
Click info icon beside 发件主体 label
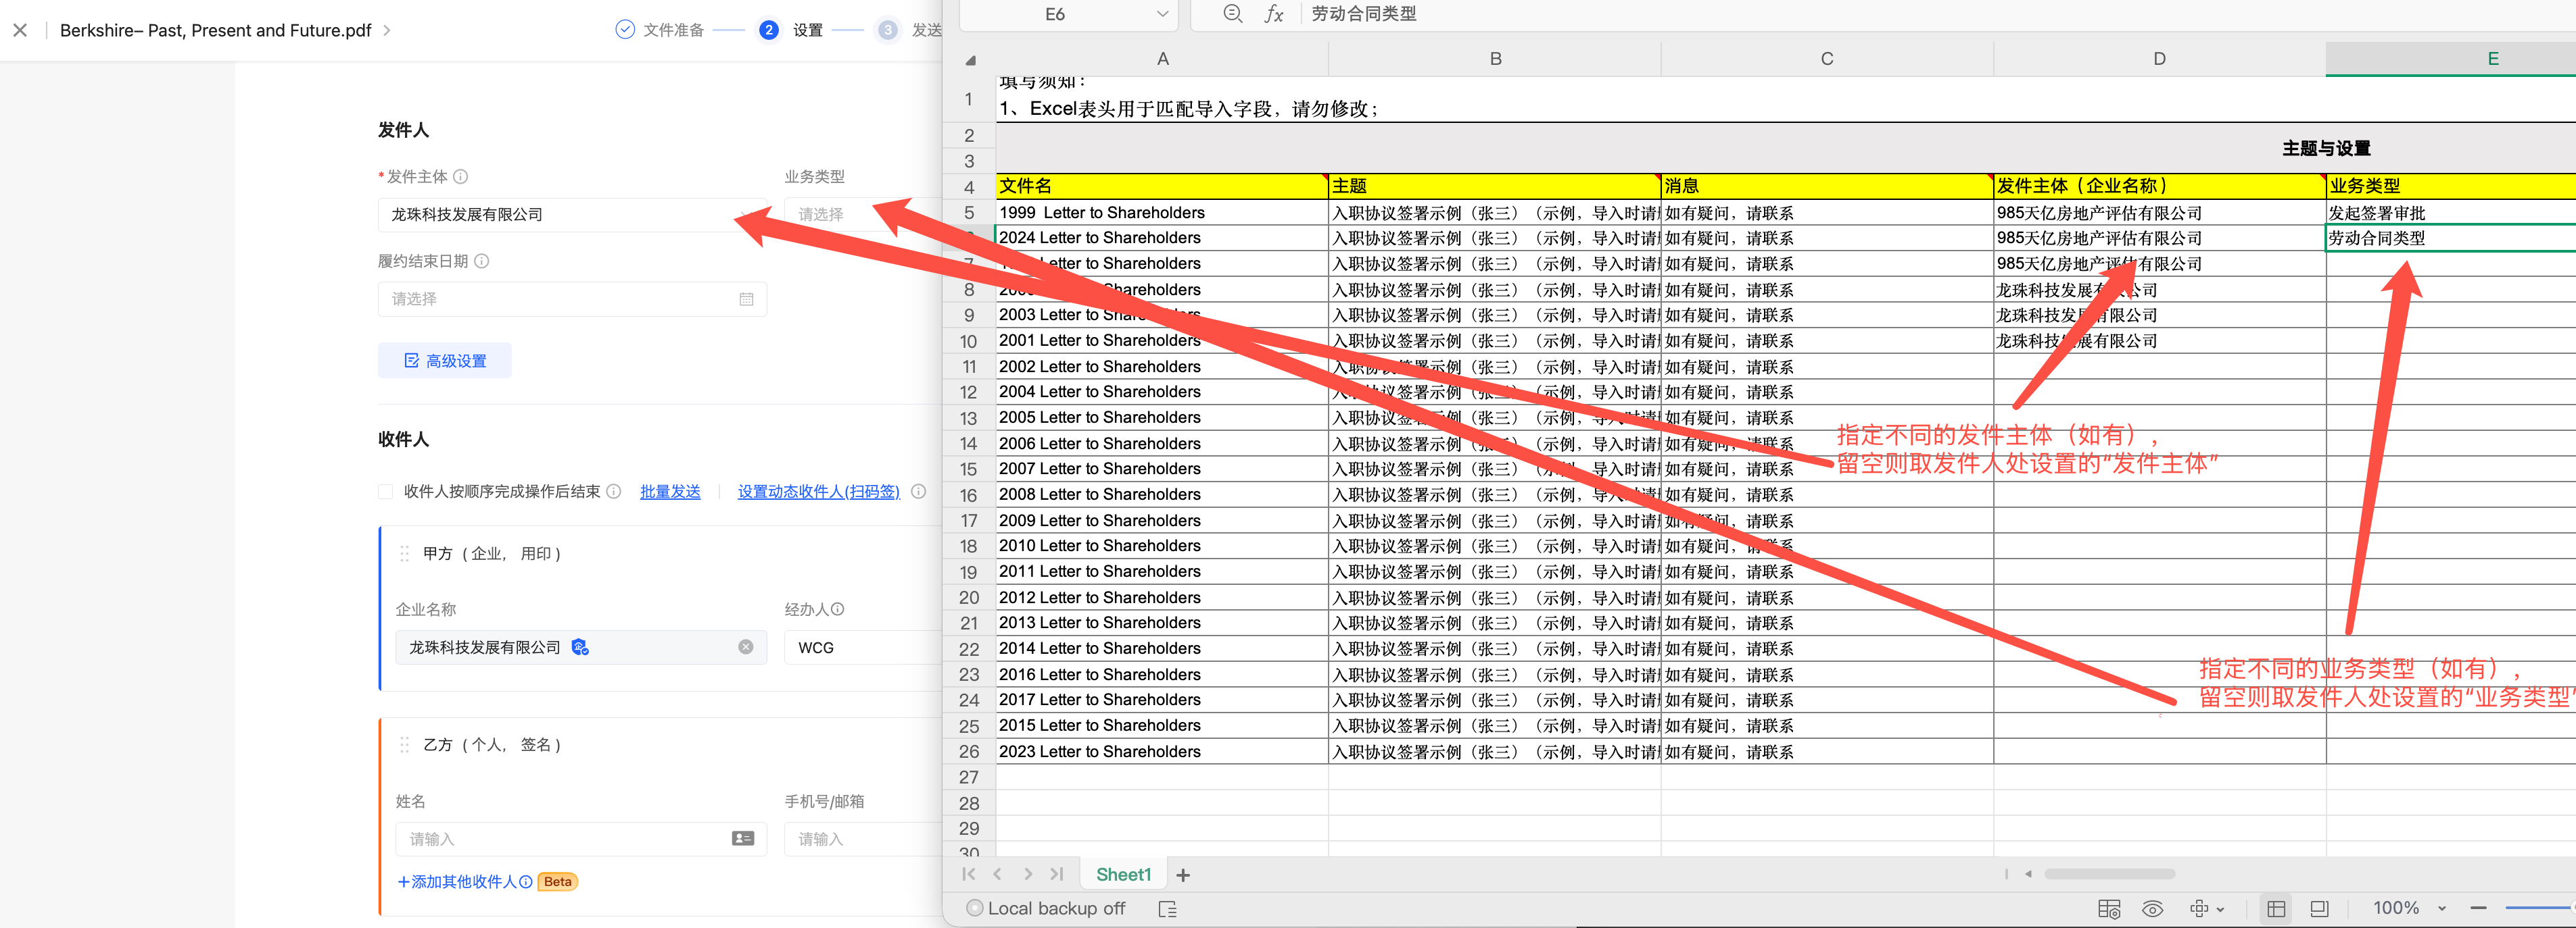(461, 177)
